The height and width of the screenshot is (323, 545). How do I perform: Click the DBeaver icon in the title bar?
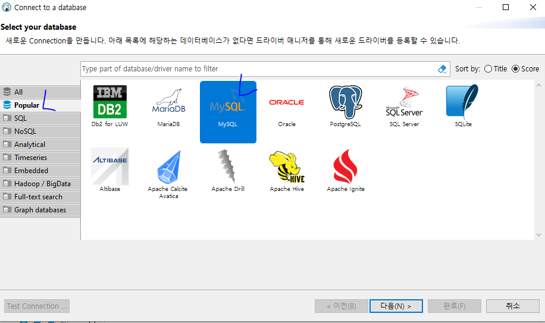click(x=7, y=7)
